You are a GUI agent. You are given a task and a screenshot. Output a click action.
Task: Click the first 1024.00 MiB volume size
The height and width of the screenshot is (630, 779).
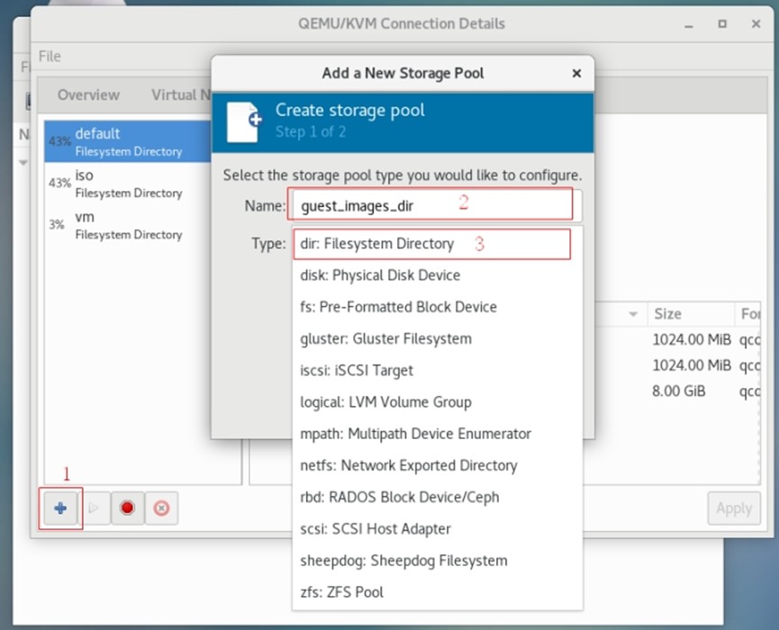692,339
